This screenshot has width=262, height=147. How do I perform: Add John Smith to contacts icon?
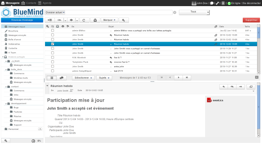point(71,90)
